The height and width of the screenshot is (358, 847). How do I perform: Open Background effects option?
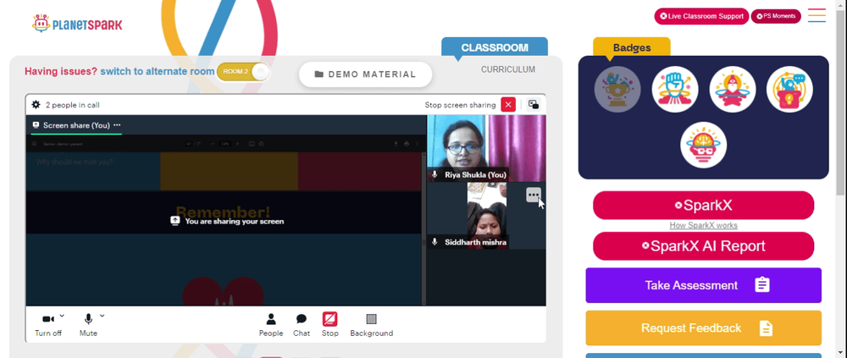tap(372, 326)
